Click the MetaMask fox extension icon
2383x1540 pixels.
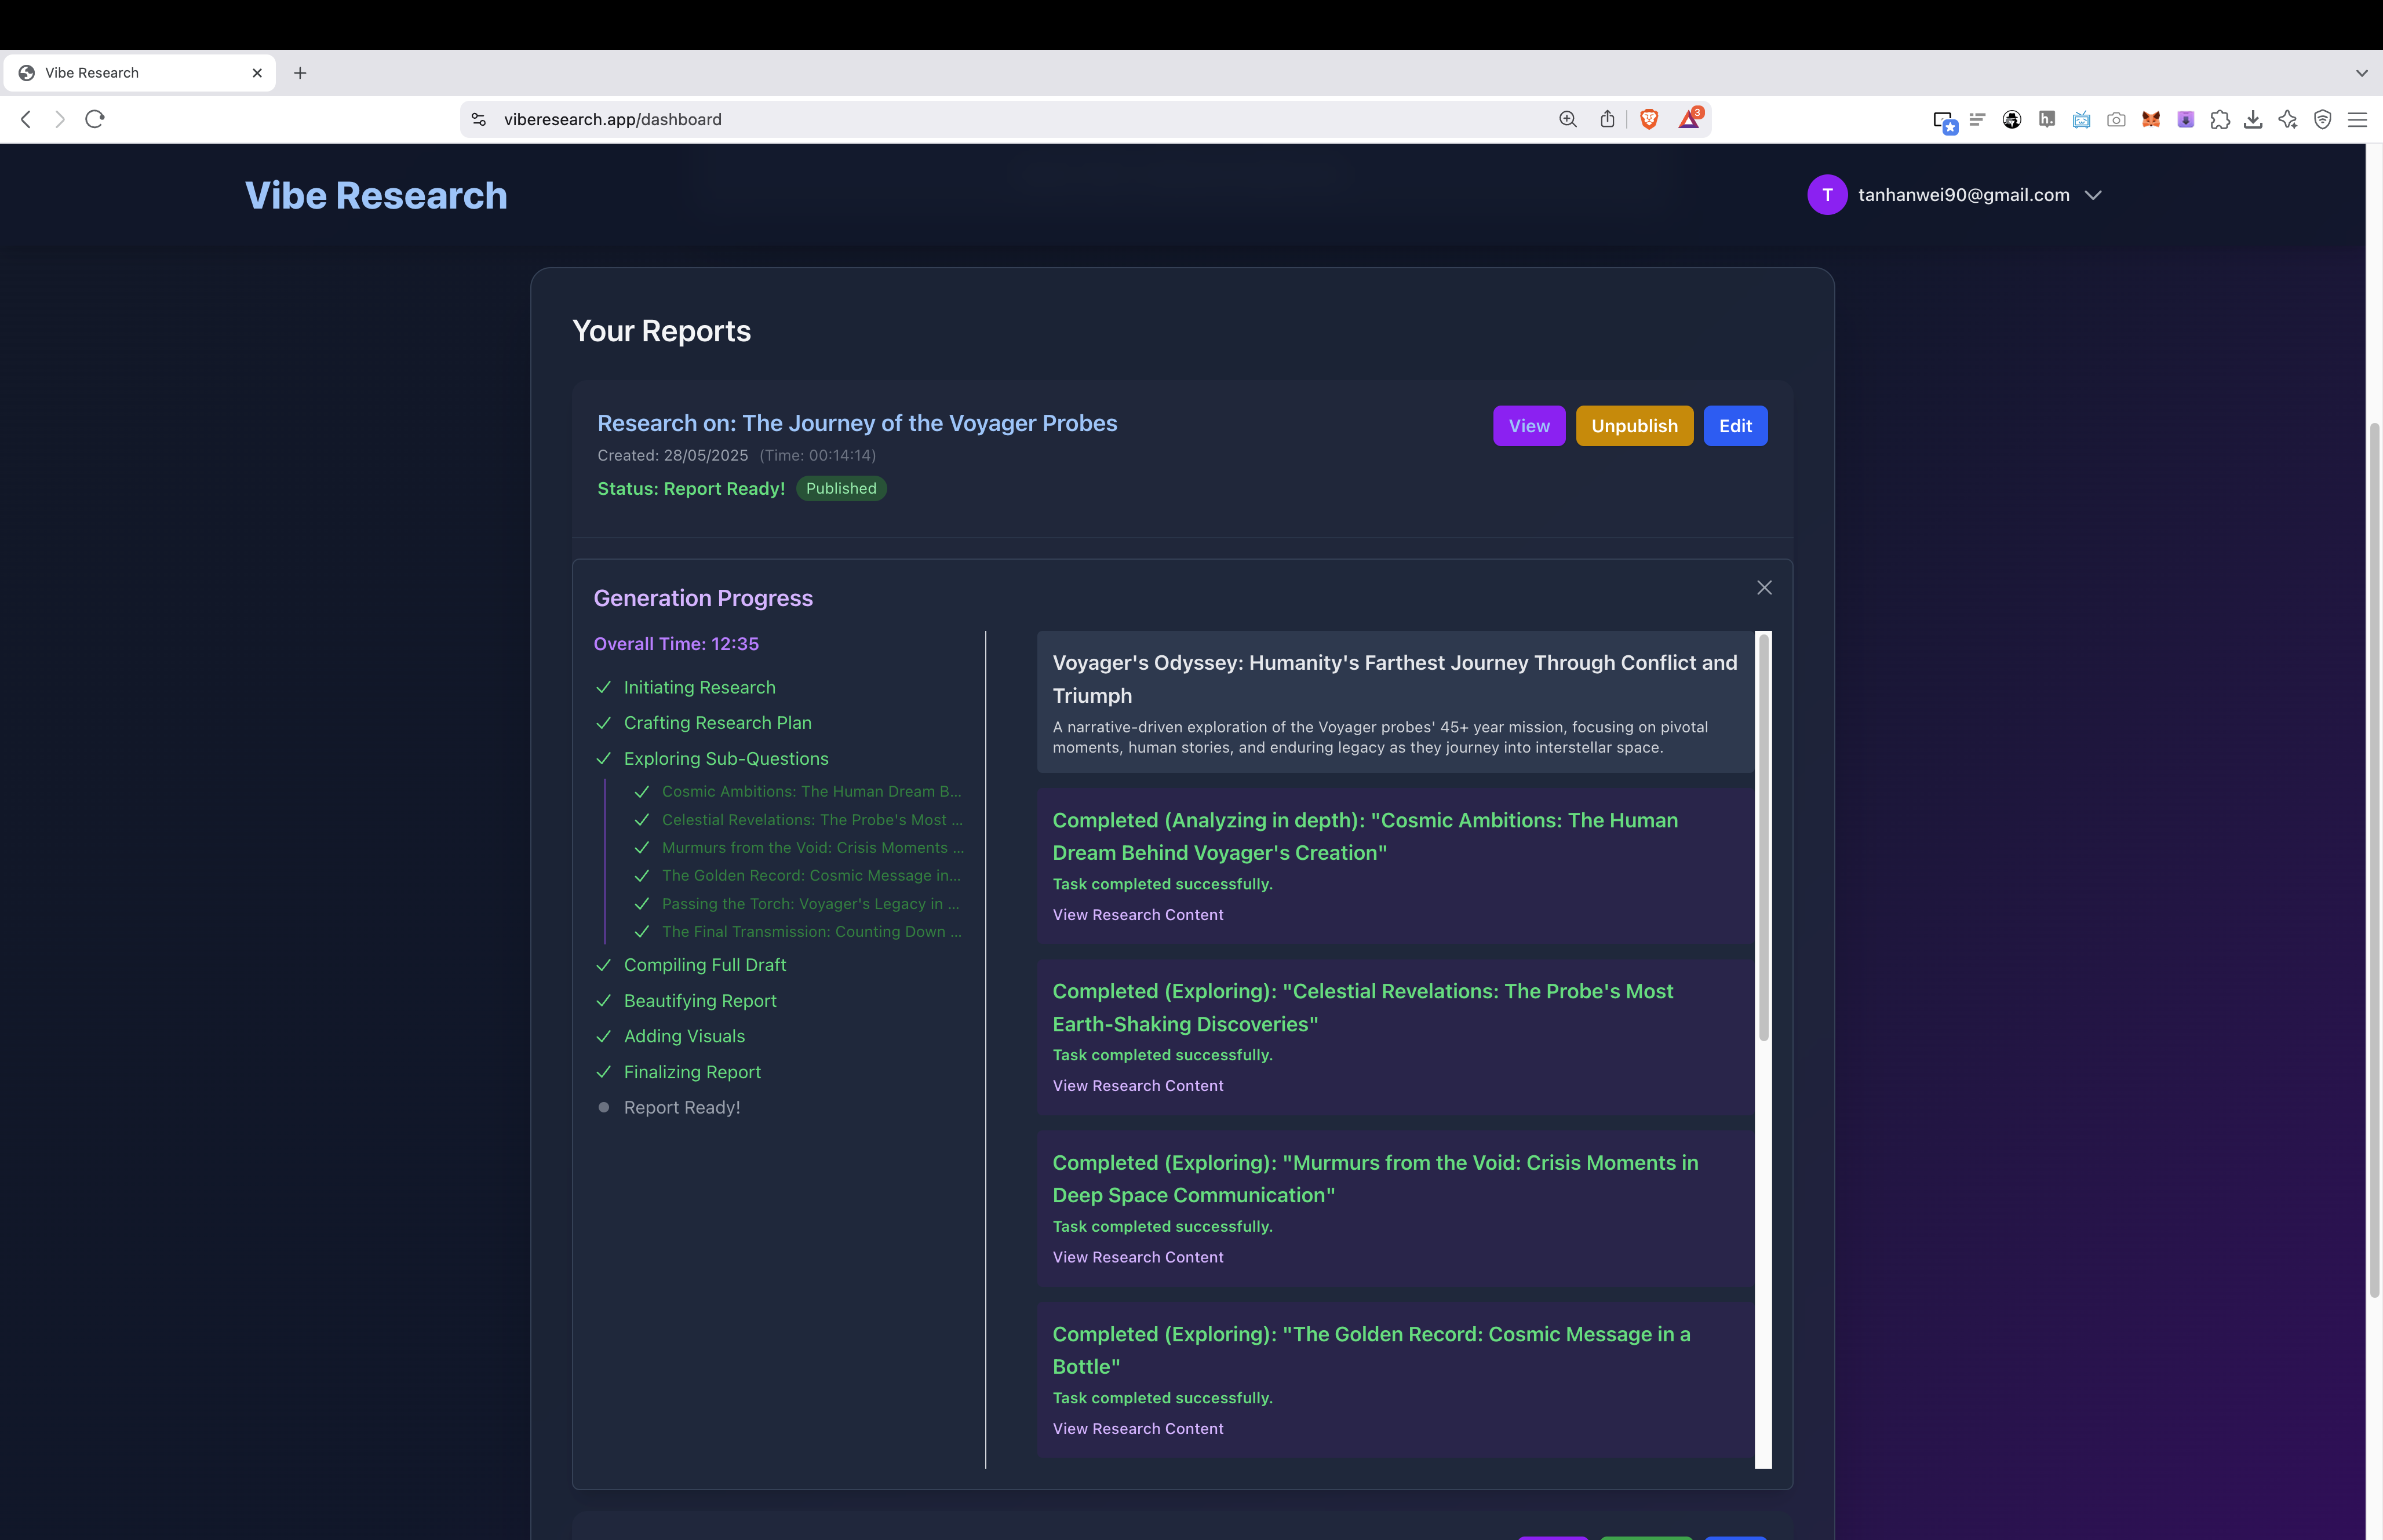coord(2150,119)
